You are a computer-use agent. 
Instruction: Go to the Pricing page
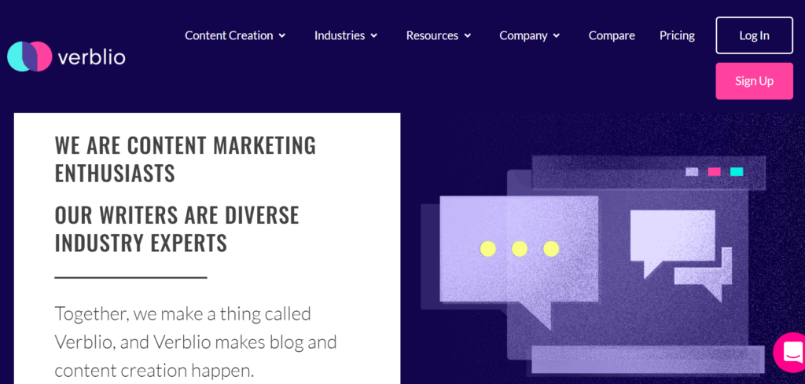(677, 35)
